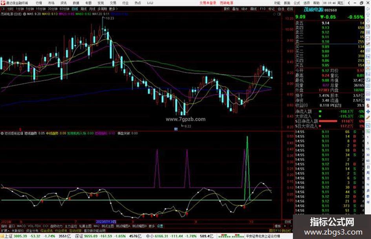Click the back arrow beside window controls
Screen dimensions: 371x239
click(349, 3)
